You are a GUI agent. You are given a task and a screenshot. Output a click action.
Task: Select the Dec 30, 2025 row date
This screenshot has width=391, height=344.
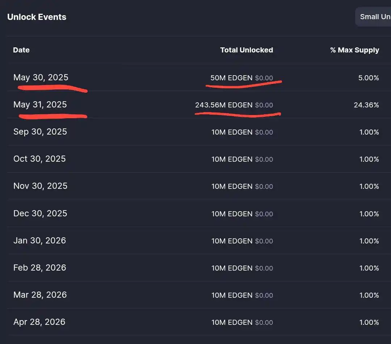(40, 213)
